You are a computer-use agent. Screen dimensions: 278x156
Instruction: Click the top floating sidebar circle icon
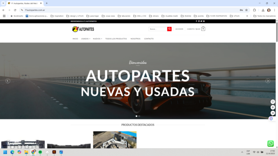tap(273, 101)
